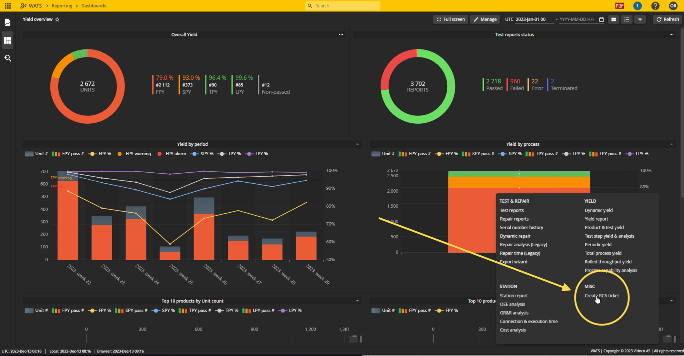Image resolution: width=684 pixels, height=356 pixels.
Task: Toggle FPY alarm series in Yield by period legend
Action: tap(172, 154)
